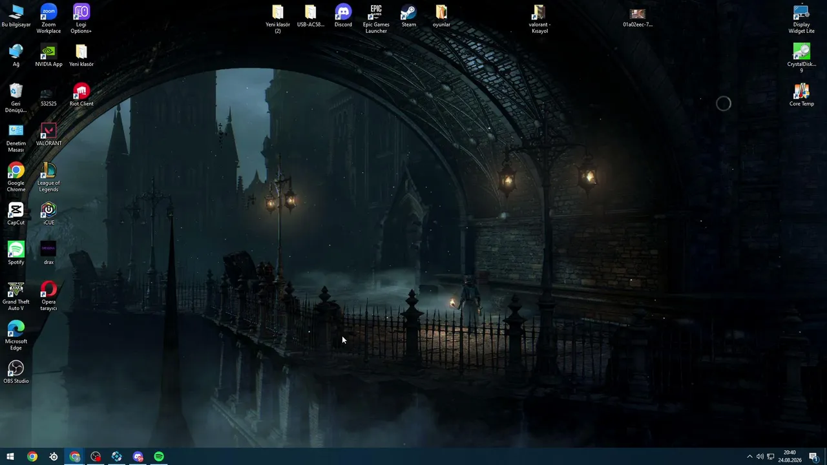Select the Grand Theft Auto V shortcut
This screenshot has width=827, height=465.
coord(16,296)
